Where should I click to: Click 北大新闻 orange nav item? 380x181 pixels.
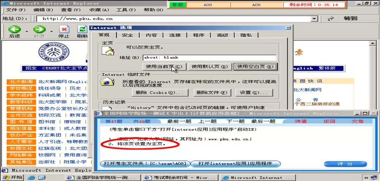pos(21,81)
